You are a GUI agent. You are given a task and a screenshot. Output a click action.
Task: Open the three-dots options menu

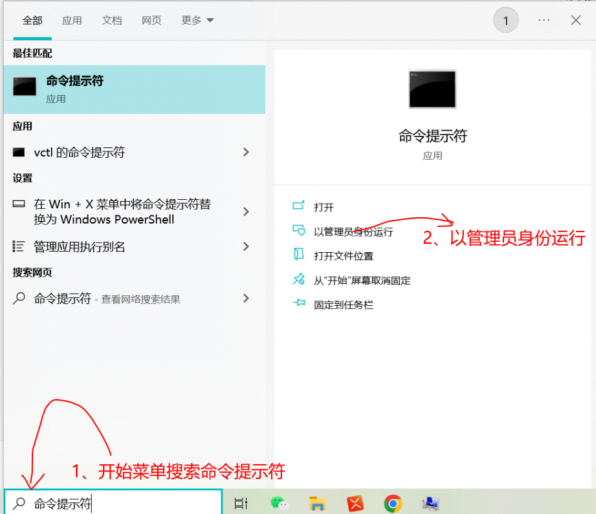point(544,20)
